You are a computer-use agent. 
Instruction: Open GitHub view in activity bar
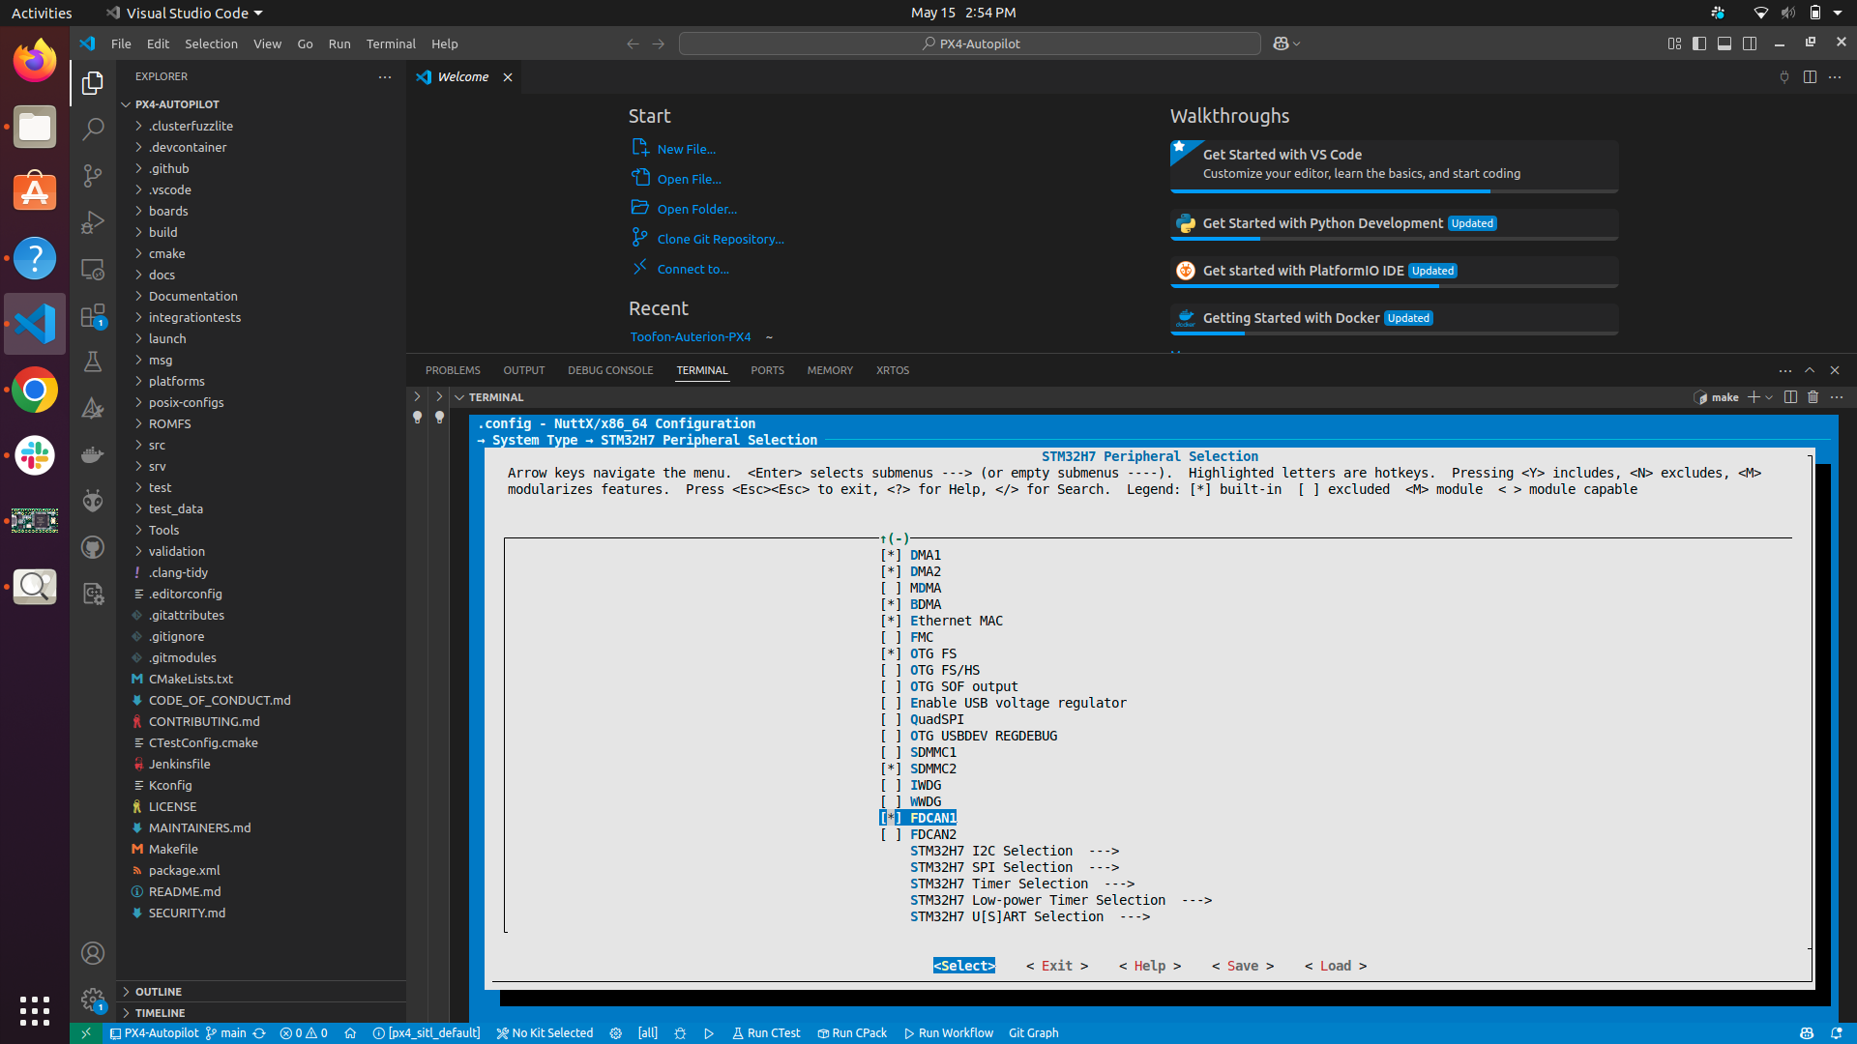(93, 547)
